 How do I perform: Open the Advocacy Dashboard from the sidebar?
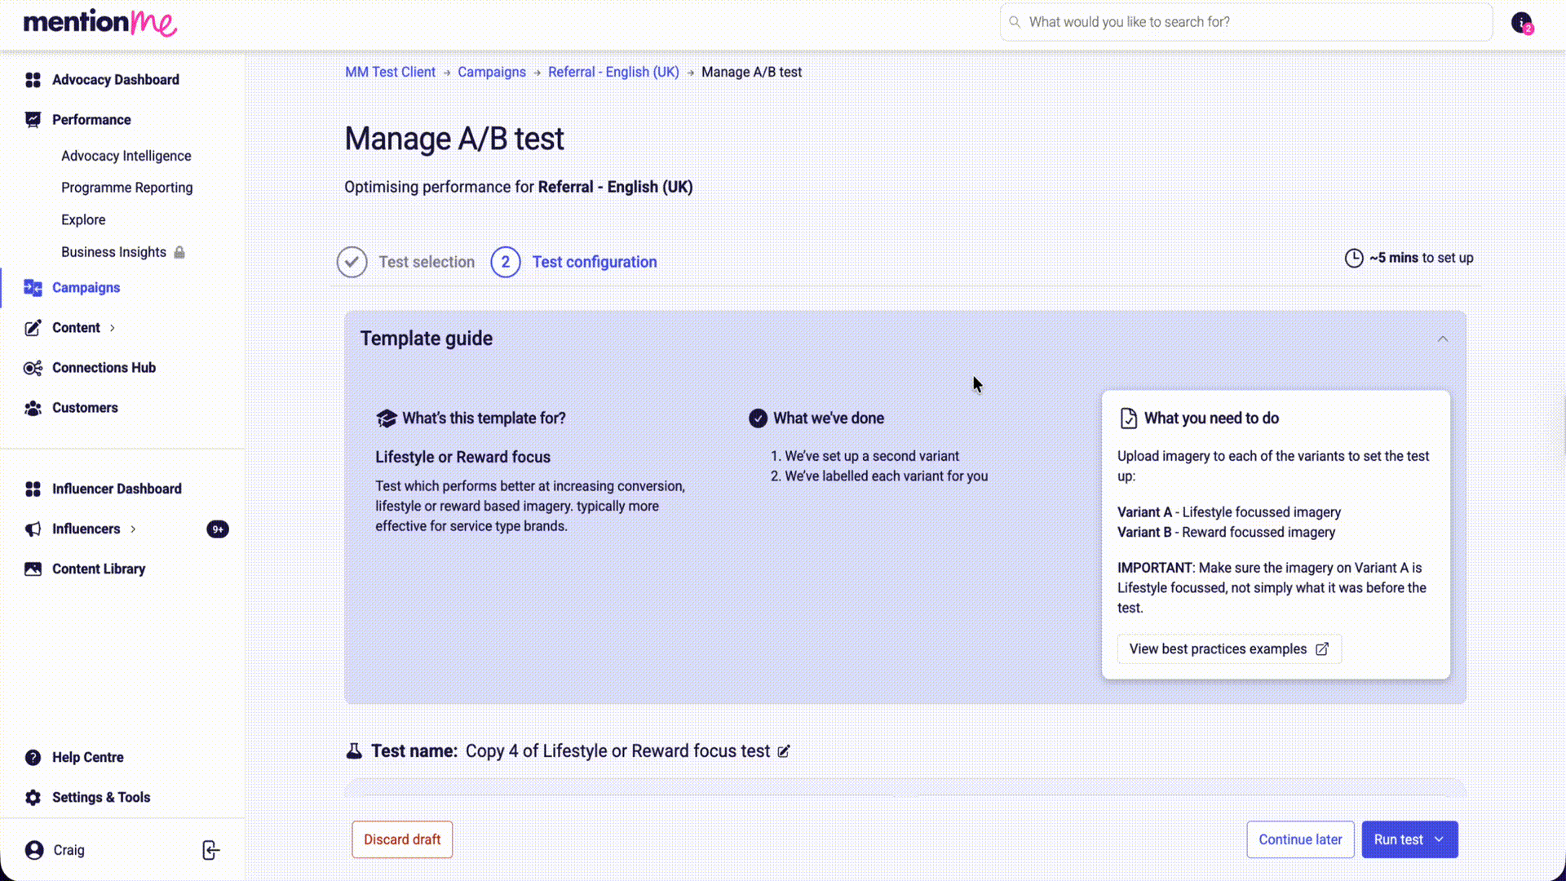[x=115, y=79]
